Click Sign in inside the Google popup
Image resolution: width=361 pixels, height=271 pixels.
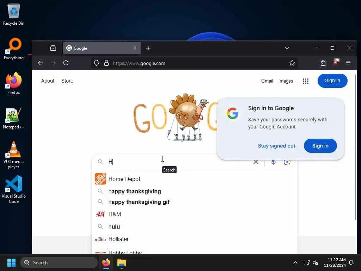[x=320, y=146]
